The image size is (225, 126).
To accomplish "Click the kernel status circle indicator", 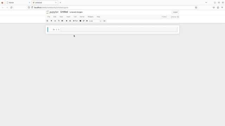I will tap(178, 17).
